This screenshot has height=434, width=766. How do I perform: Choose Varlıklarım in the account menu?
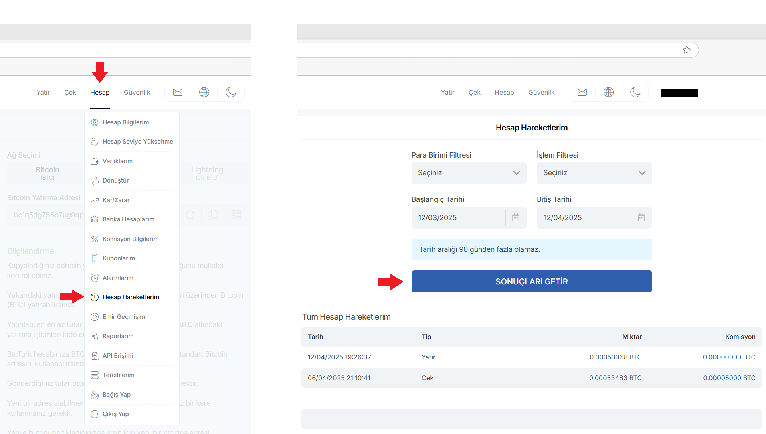coord(117,161)
